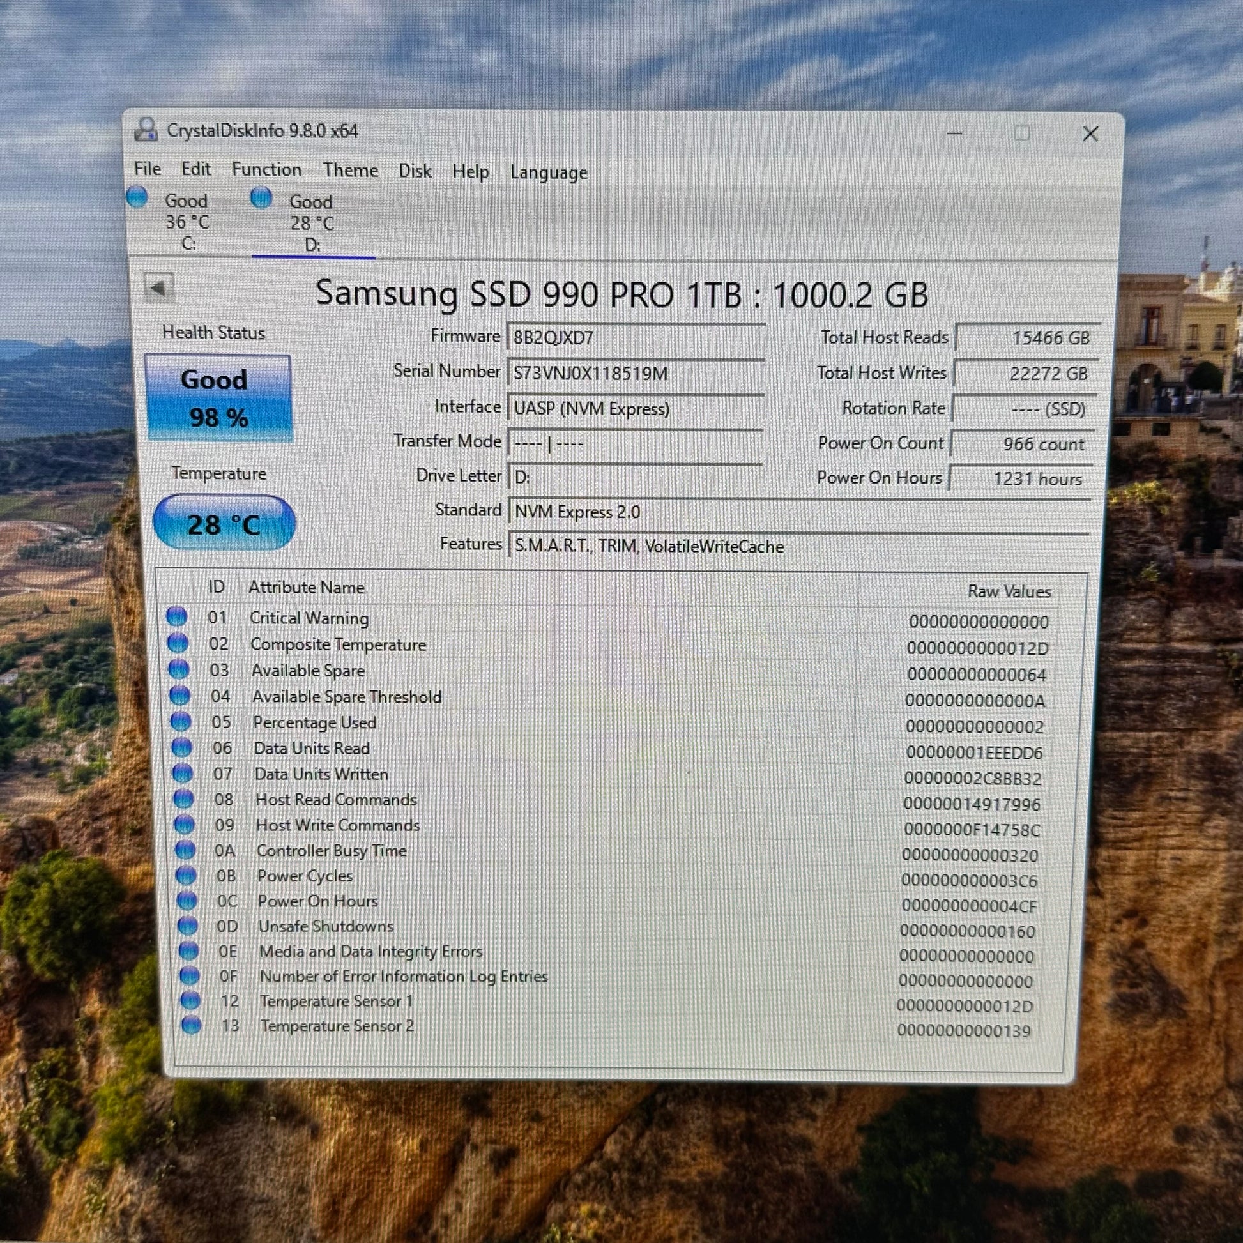Close the CrystalDiskInfo window

coord(1090,134)
